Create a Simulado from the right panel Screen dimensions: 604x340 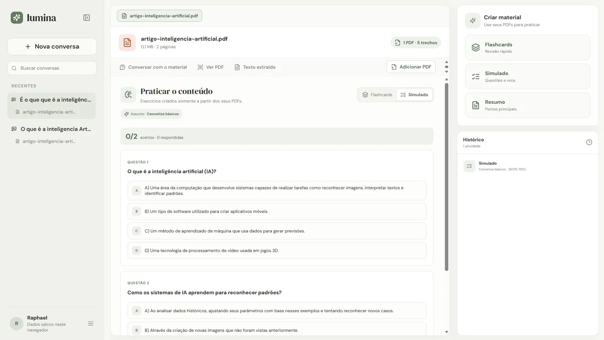tap(527, 76)
